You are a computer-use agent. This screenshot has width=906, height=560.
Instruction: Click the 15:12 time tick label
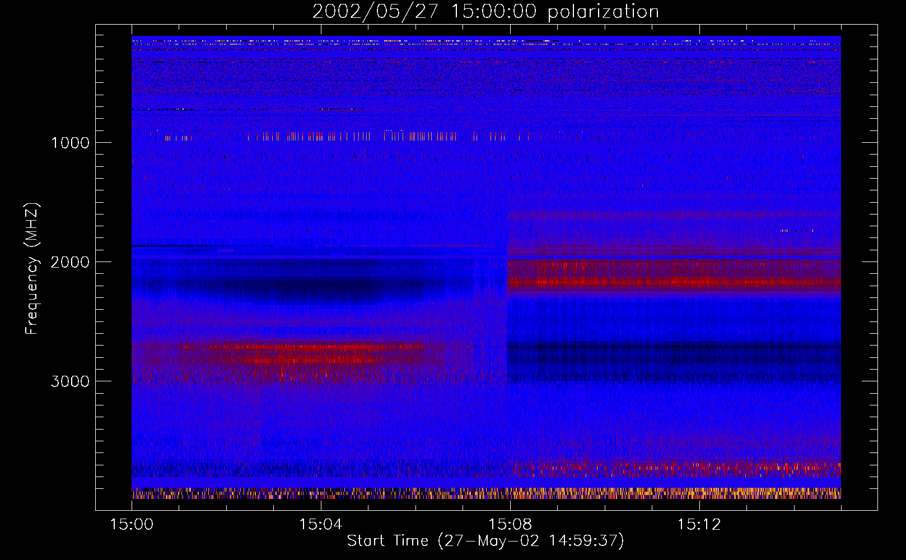tap(699, 524)
